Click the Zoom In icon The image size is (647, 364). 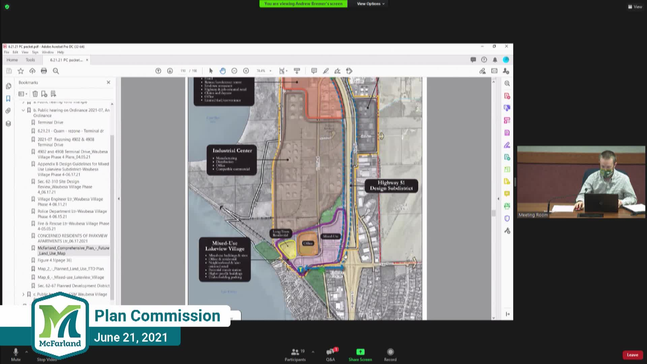(x=246, y=71)
